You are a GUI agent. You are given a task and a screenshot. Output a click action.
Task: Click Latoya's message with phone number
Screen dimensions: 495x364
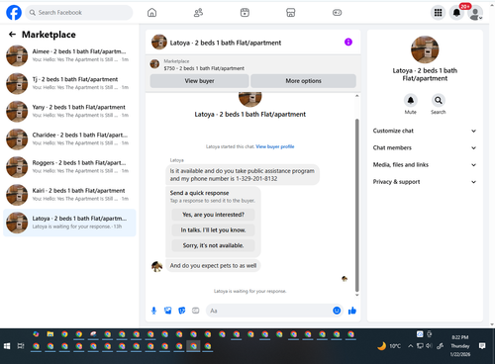(243, 175)
